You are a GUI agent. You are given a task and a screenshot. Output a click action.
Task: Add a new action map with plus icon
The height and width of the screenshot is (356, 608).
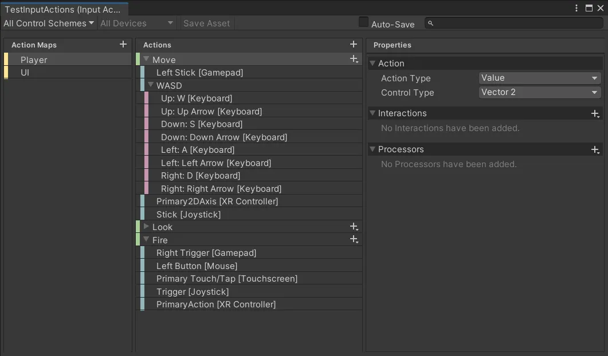[123, 45]
